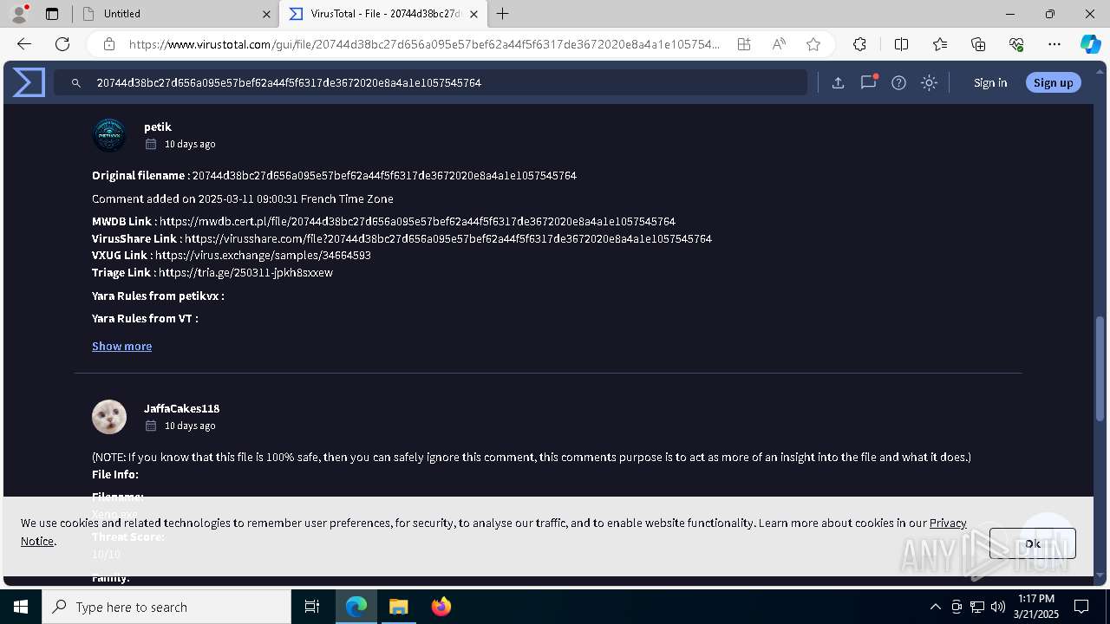Click the Original filename hash text
The width and height of the screenshot is (1110, 624).
tap(384, 175)
